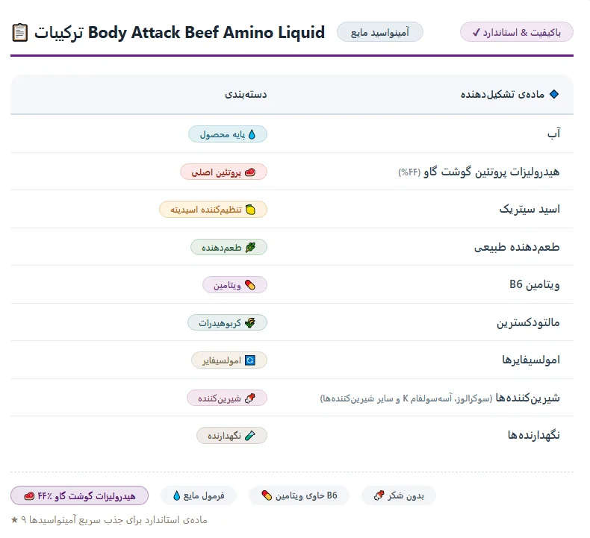
Task: Click the leaf icon in طعم‌دهنده badge
Action: [250, 248]
